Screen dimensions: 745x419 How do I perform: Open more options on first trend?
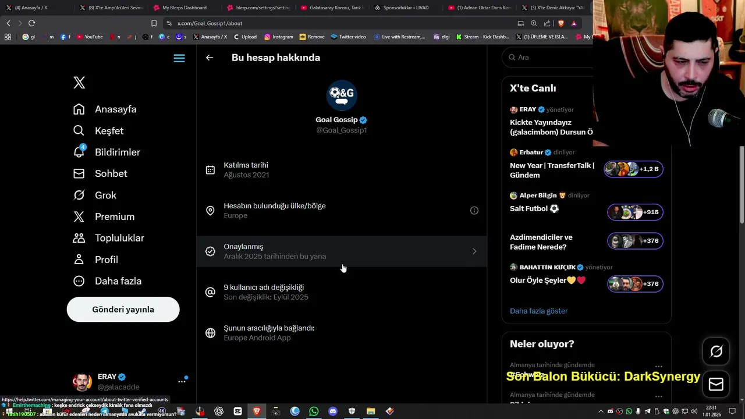point(658,367)
